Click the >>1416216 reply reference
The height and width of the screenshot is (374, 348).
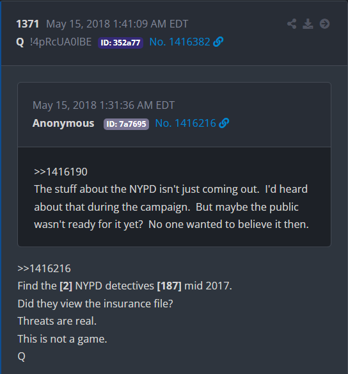(44, 268)
